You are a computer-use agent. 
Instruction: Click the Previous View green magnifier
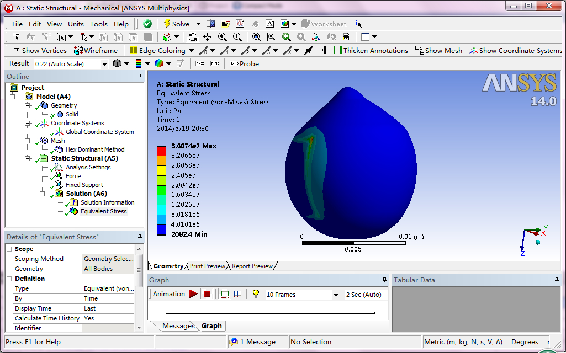(x=286, y=37)
